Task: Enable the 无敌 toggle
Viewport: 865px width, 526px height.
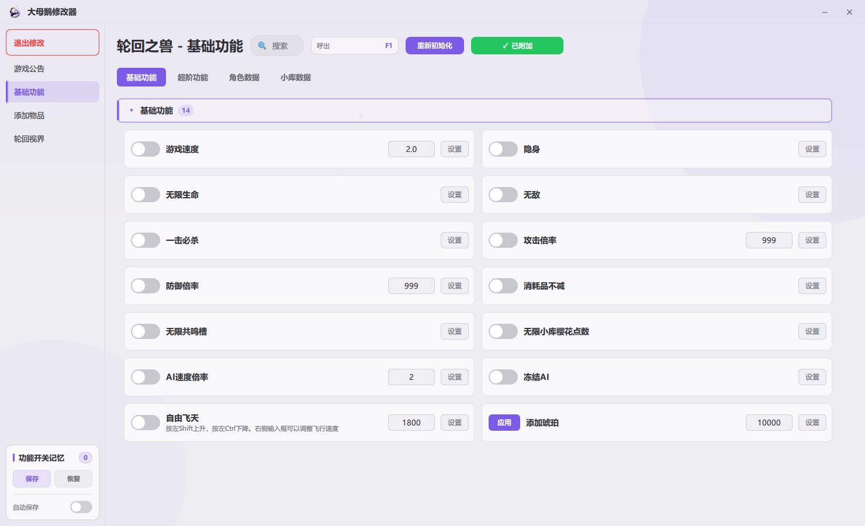Action: coord(503,195)
